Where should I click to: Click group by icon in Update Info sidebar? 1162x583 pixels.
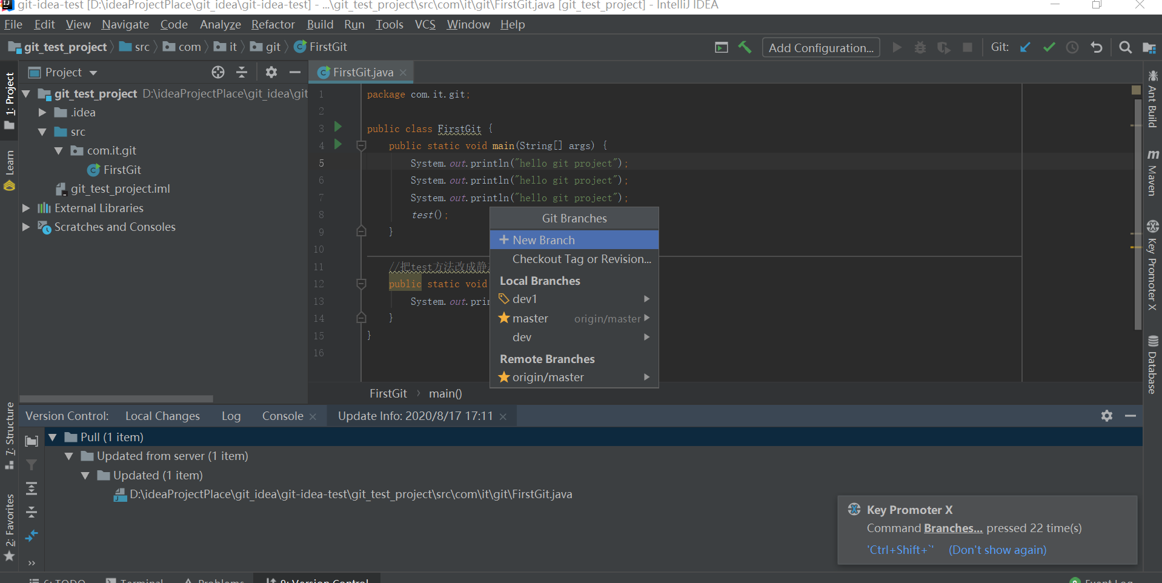click(32, 441)
